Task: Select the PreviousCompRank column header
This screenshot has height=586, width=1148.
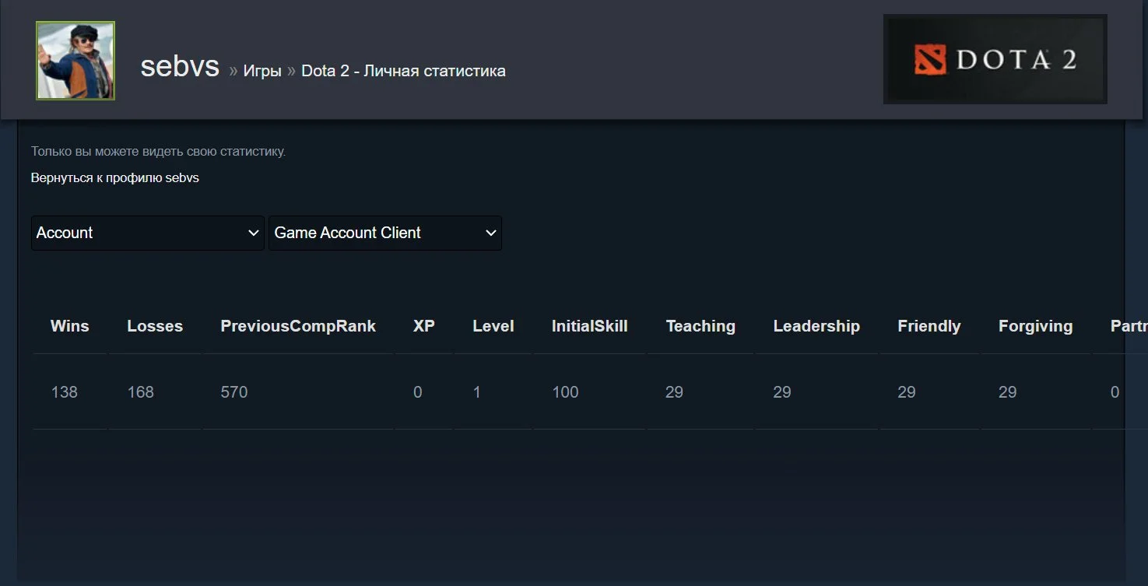Action: 298,326
